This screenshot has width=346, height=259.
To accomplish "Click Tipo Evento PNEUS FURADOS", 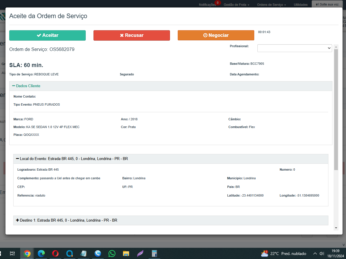I will coord(37,104).
